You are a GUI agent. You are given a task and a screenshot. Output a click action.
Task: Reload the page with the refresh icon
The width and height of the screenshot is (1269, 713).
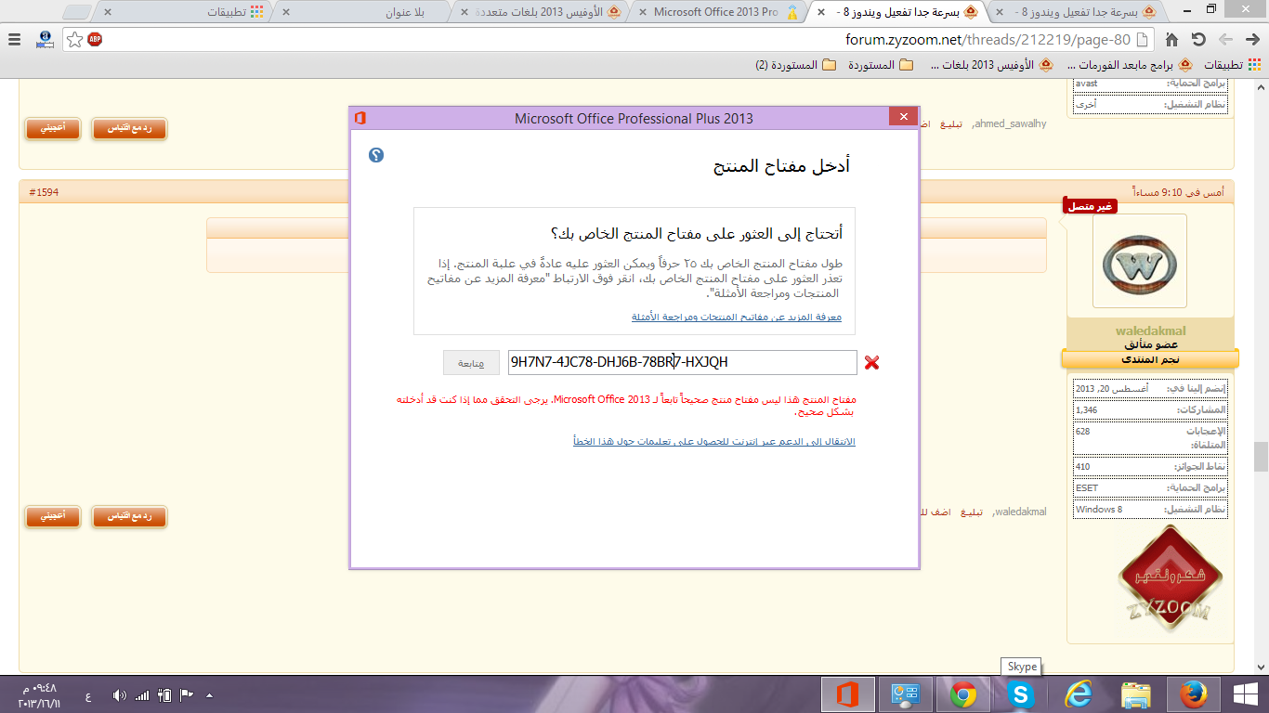[1198, 40]
